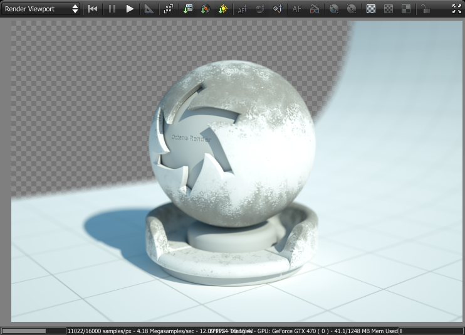
Task: Click the second crossed-out sphere icon
Action: click(352, 9)
